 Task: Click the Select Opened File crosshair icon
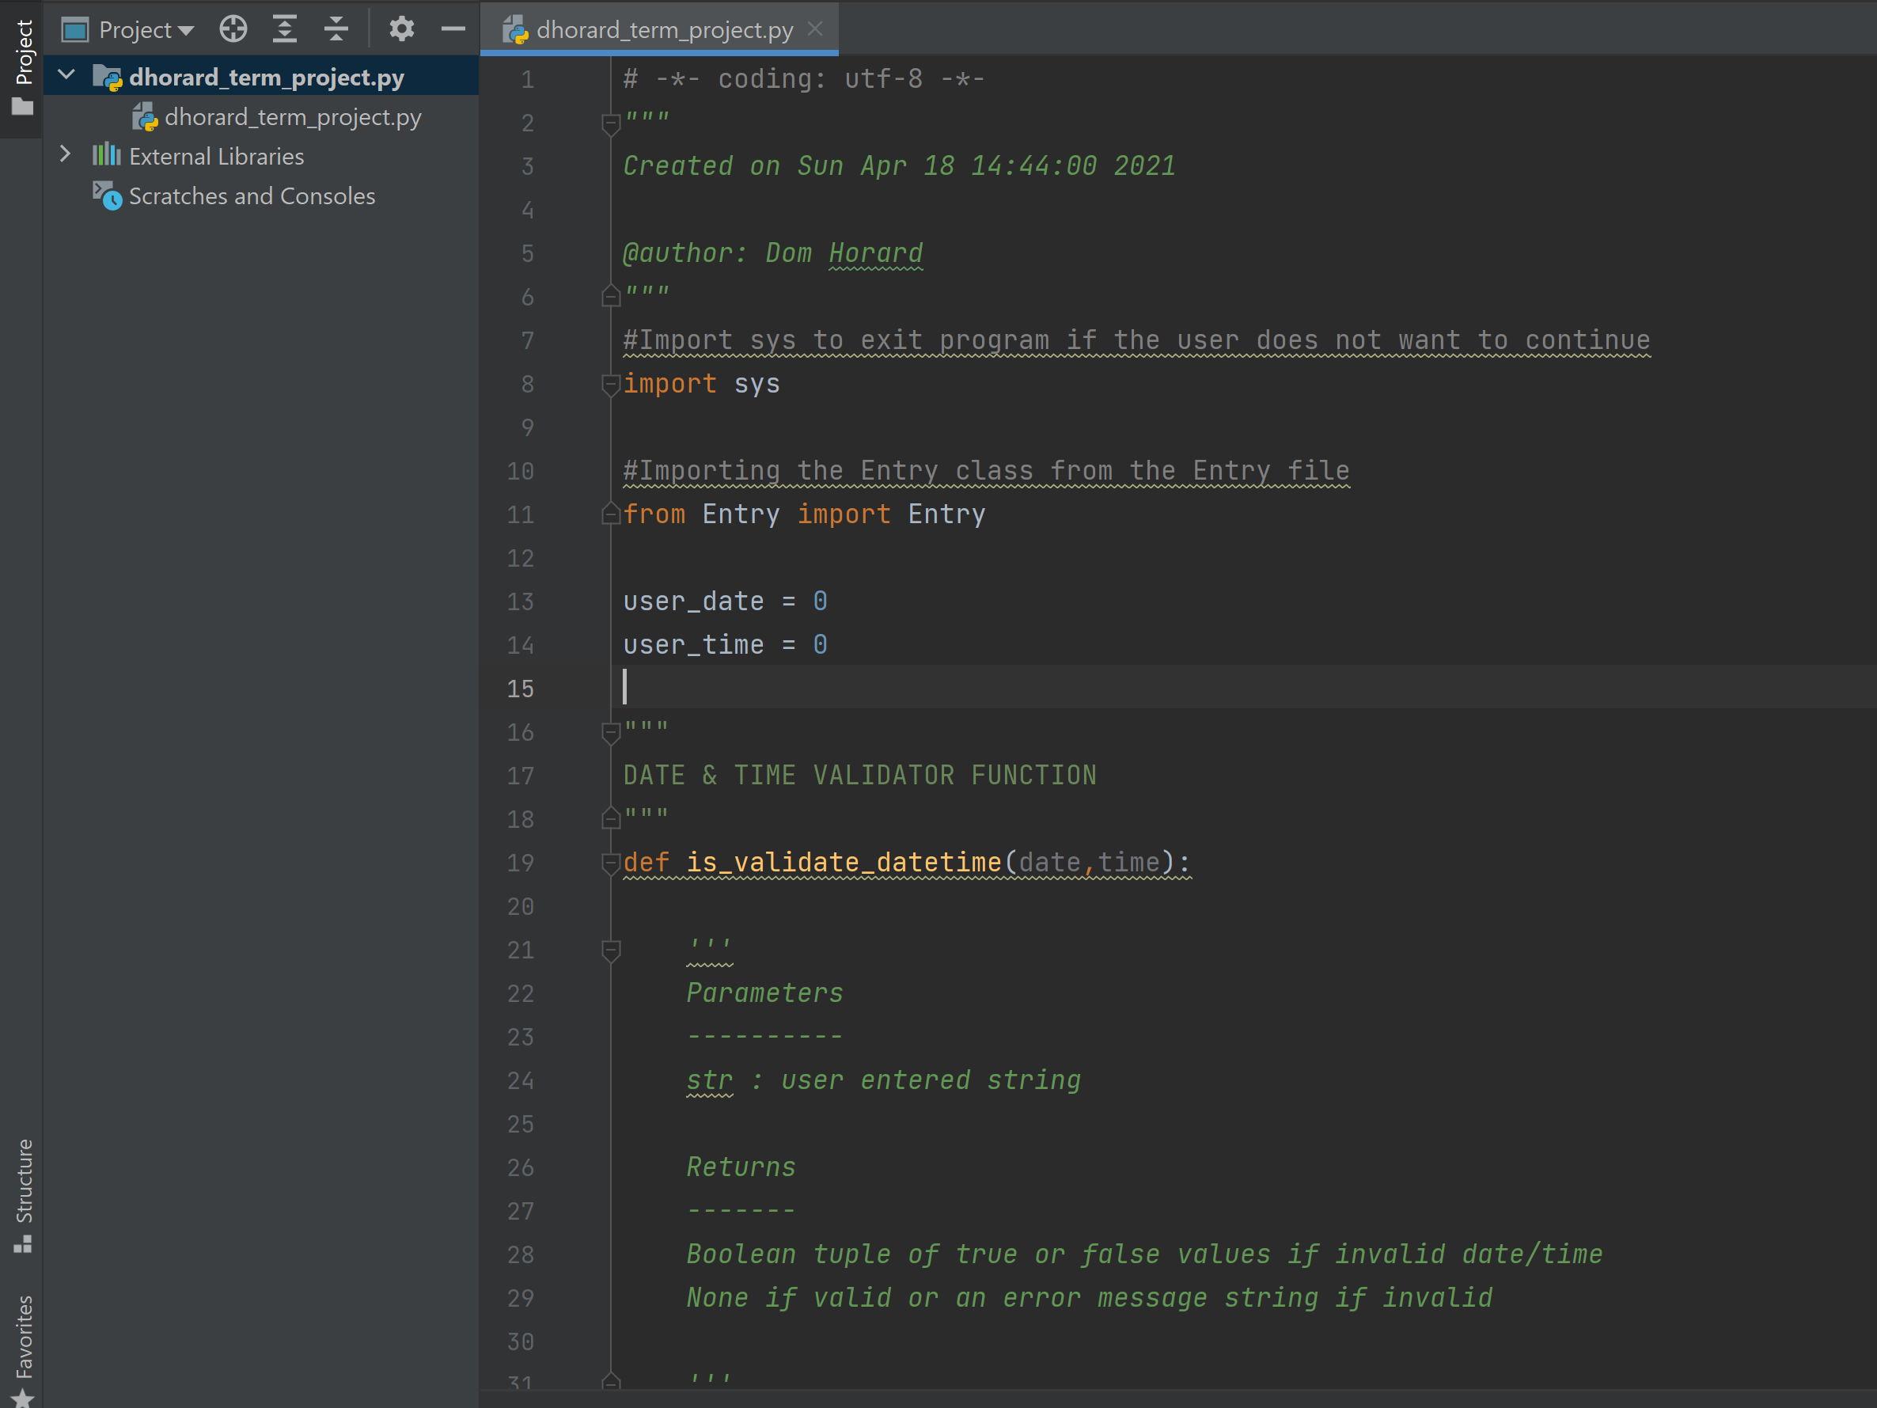point(233,28)
